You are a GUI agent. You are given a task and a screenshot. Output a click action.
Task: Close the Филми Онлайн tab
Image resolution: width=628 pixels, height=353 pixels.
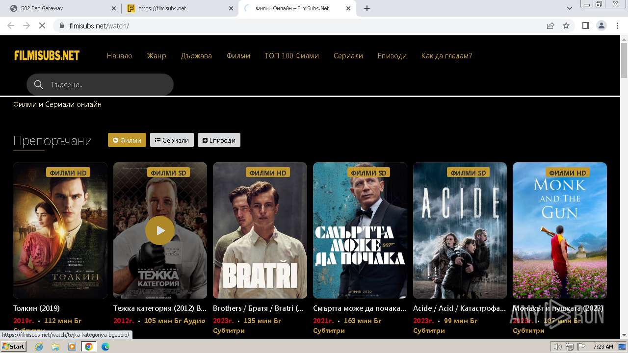(348, 8)
